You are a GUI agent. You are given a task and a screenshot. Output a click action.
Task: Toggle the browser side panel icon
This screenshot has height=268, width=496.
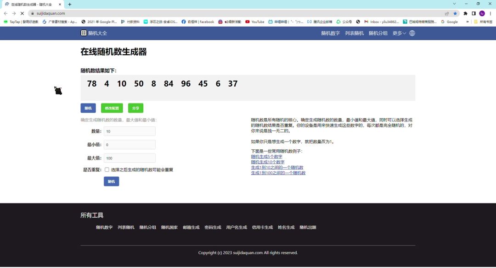pos(473,13)
